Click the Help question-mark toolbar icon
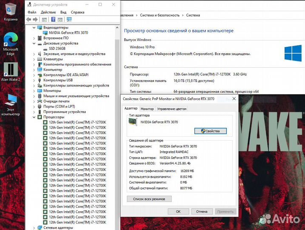The width and height of the screenshot is (305, 230). (x=53, y=19)
